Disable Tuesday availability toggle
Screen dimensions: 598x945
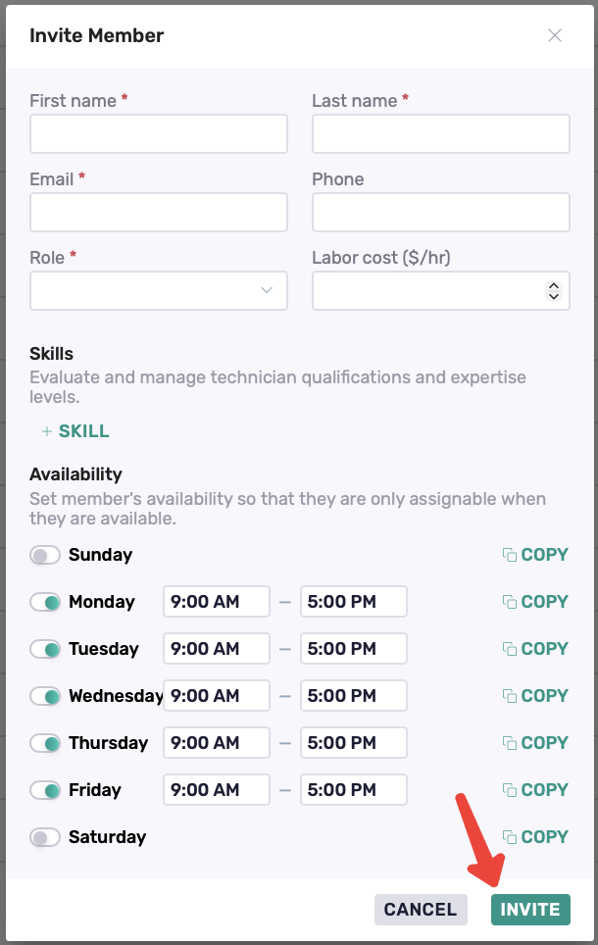(x=45, y=649)
